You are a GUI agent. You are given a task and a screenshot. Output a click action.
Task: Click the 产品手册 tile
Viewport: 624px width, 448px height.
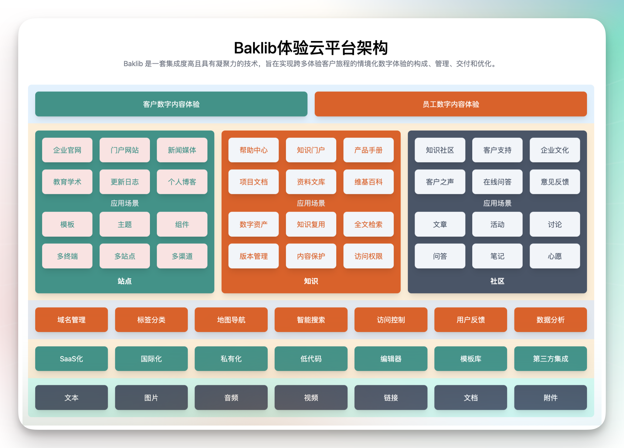(368, 150)
